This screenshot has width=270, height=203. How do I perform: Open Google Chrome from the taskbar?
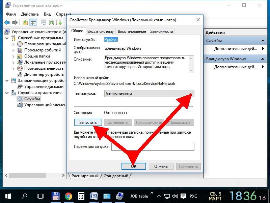click(69, 196)
